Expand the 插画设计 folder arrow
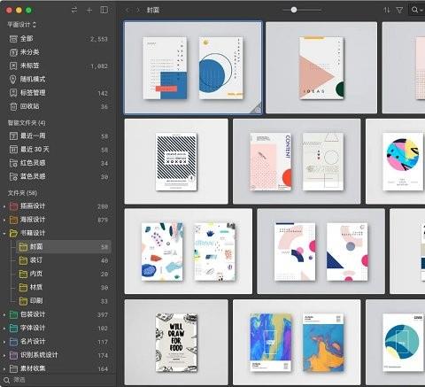 pyautogui.click(x=4, y=206)
